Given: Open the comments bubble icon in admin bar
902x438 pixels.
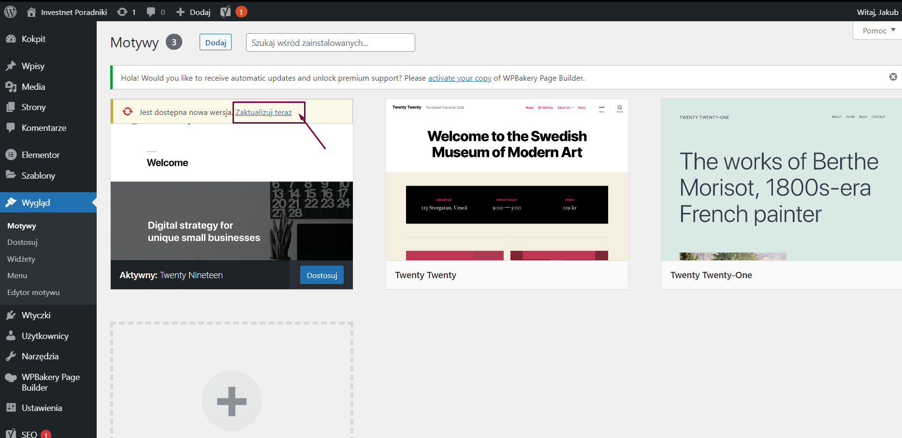Looking at the screenshot, I should [x=151, y=12].
